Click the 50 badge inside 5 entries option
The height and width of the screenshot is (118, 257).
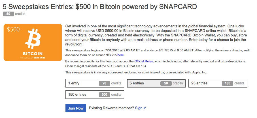click(x=166, y=83)
